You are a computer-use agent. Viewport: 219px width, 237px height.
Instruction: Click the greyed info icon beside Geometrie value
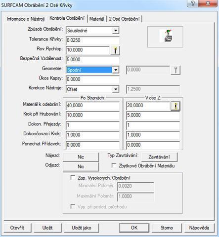click(175, 70)
